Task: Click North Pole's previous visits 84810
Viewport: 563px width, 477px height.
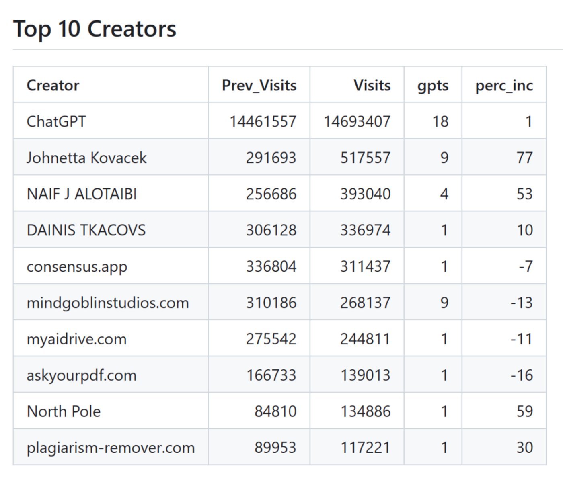Action: 275,411
